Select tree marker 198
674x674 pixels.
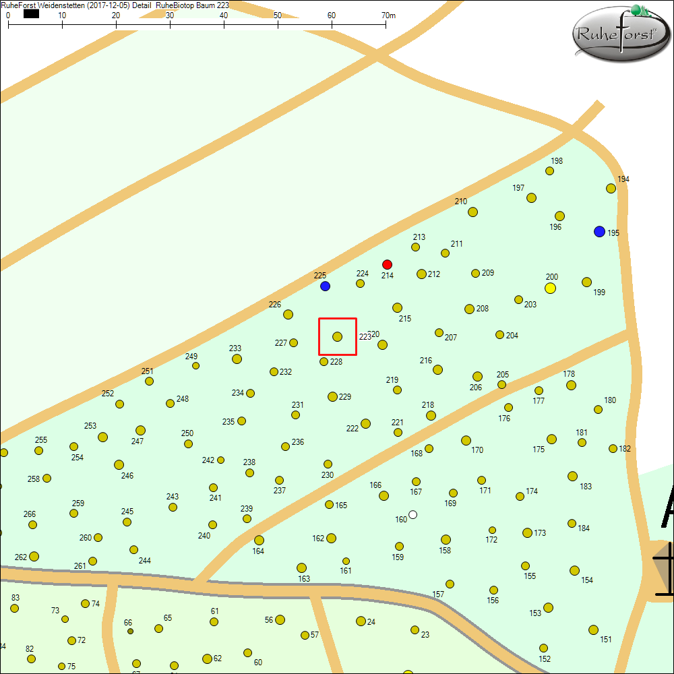point(549,171)
